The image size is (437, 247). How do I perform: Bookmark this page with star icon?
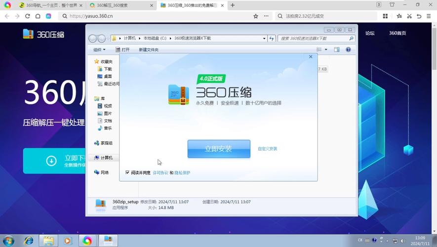256,16
